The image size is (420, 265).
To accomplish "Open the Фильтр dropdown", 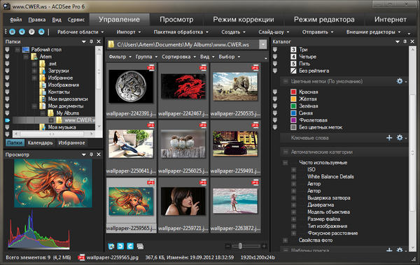I will tap(120, 57).
